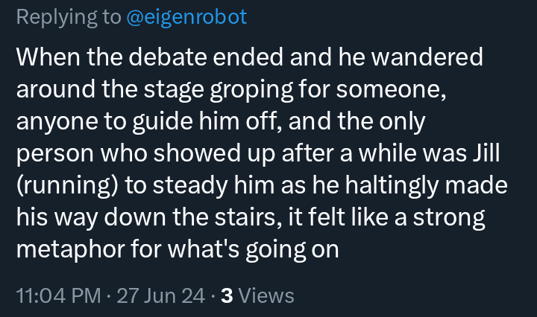Click the "(running)" text in the tweet
Viewport: 537px width, 317px height.
pyautogui.click(x=66, y=185)
